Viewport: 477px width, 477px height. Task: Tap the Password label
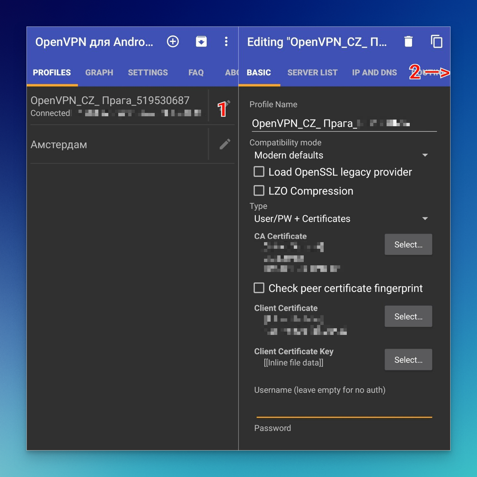(273, 428)
